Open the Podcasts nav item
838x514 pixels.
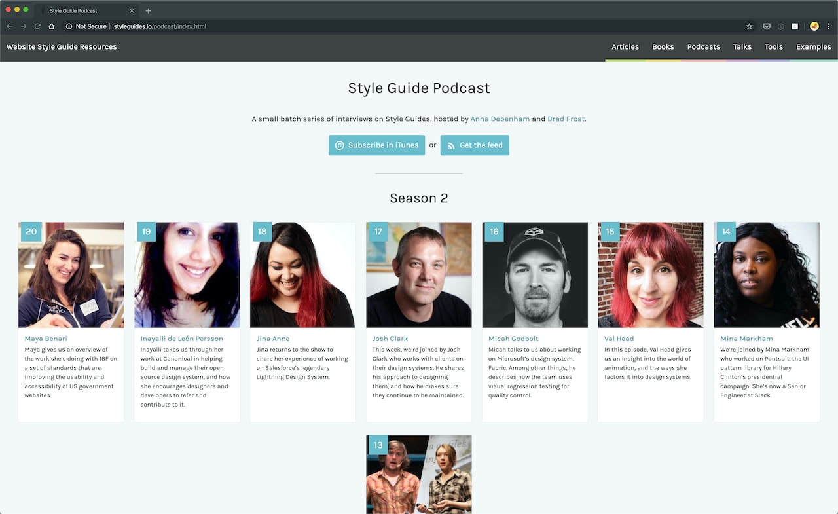[x=704, y=47]
